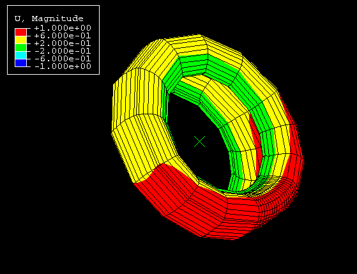
Task: Click the yellow legend color swatch
Action: [20, 40]
